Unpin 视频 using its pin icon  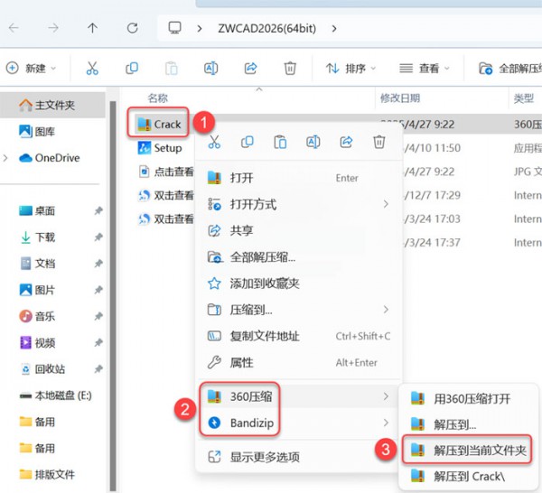[98, 343]
